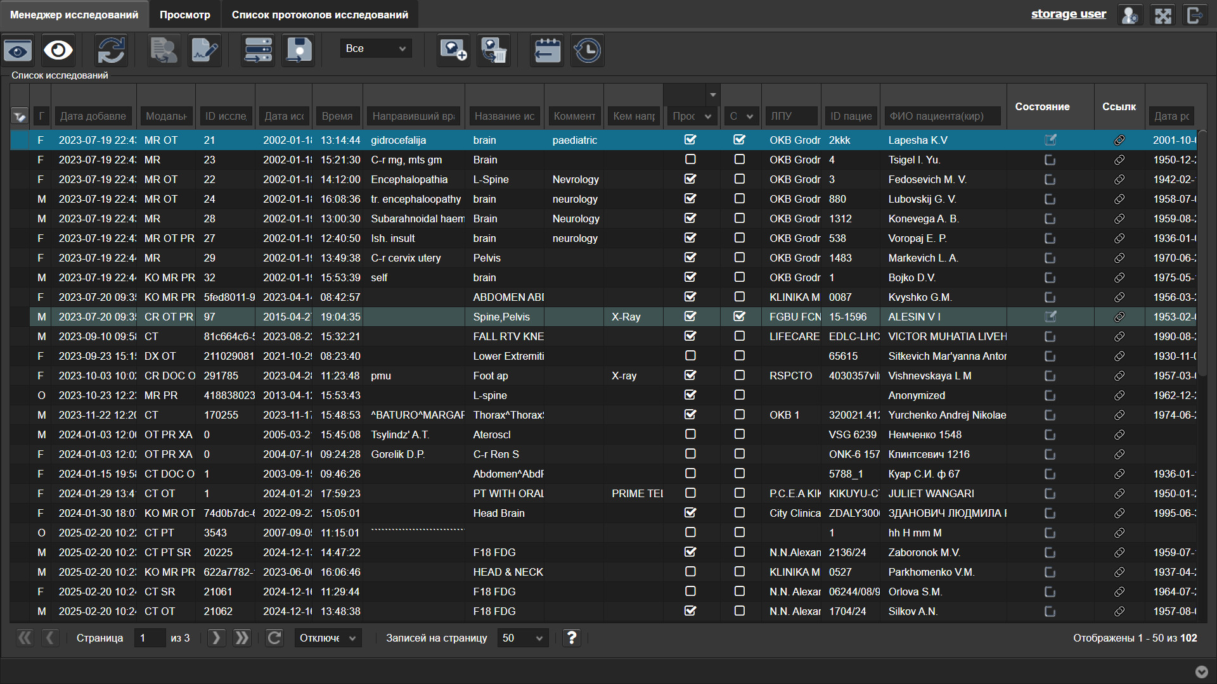Toggle second checkbox in Lapesha K.V row

739,139
